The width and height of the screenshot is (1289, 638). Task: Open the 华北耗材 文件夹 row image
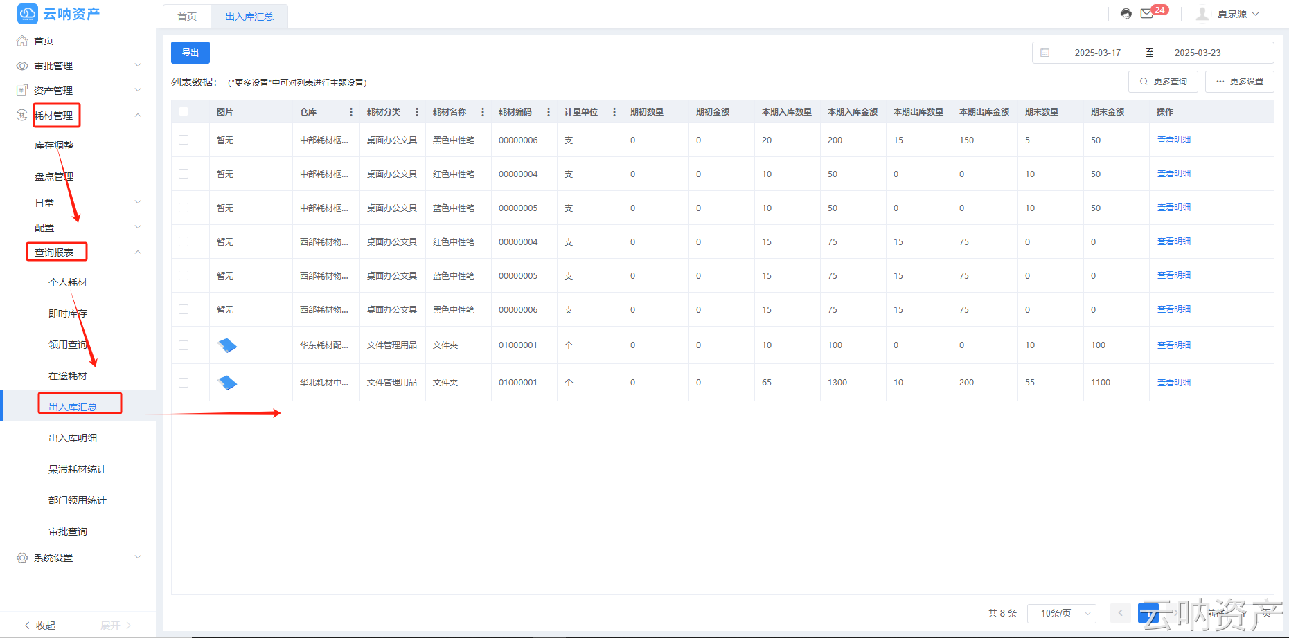pos(227,383)
